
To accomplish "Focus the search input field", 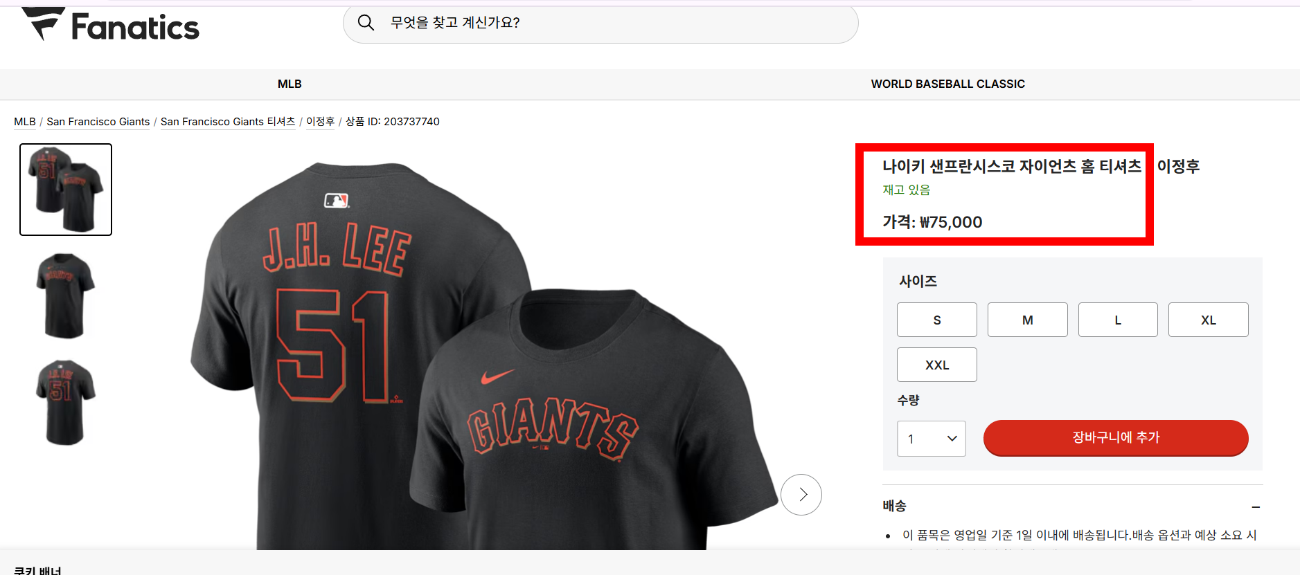I will [609, 23].
